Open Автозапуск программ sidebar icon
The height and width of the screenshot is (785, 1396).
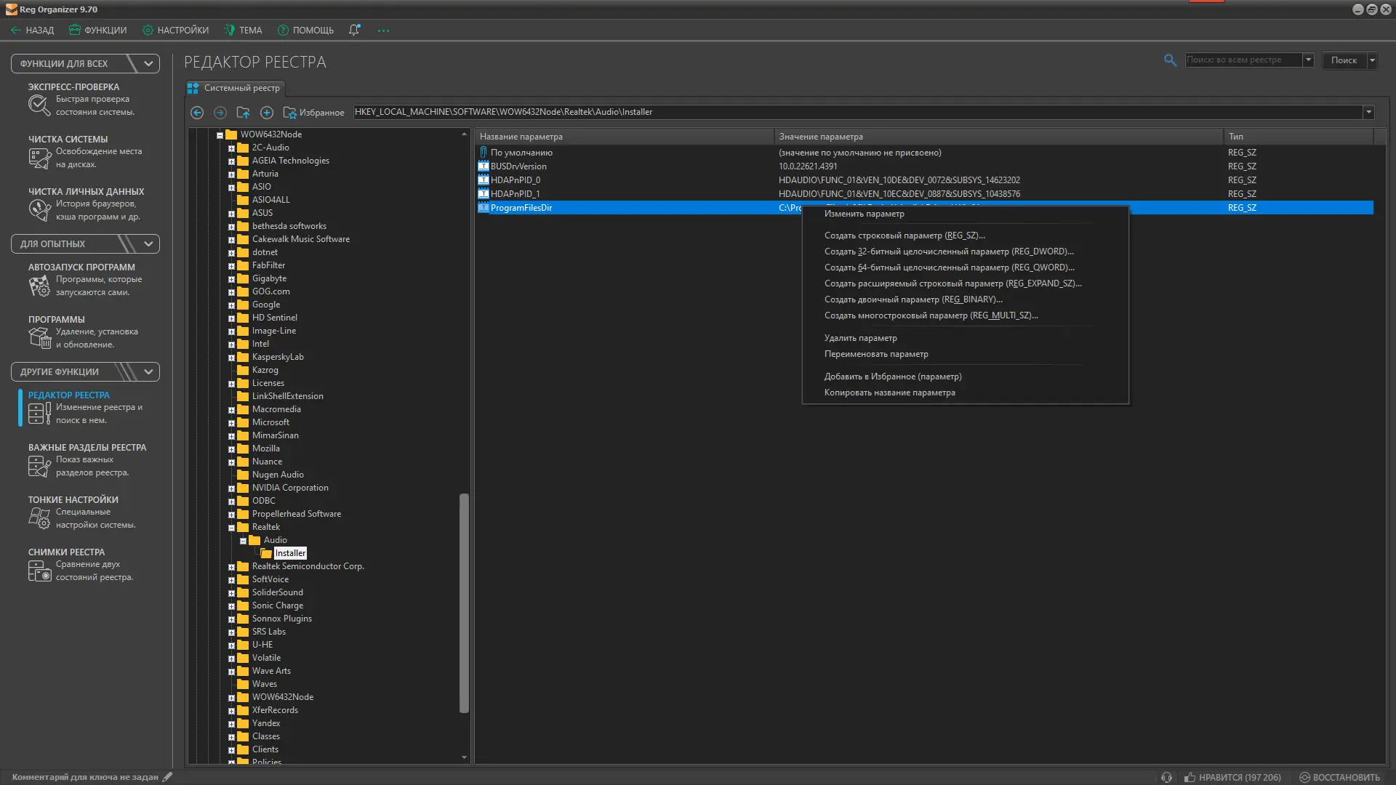[39, 286]
